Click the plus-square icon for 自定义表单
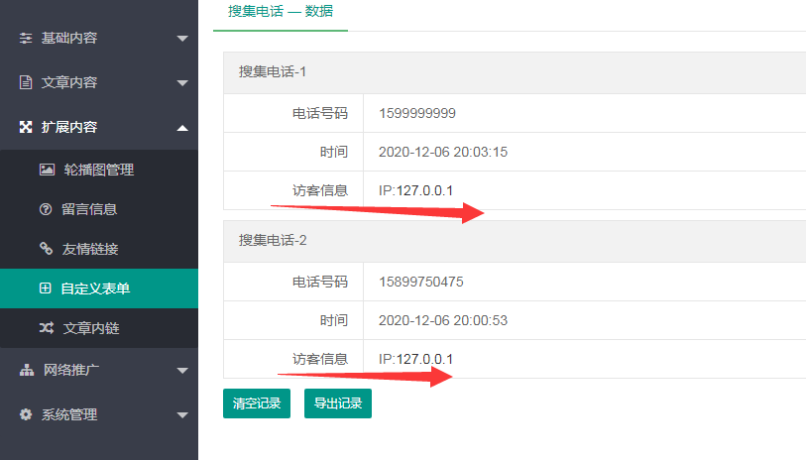 46,288
